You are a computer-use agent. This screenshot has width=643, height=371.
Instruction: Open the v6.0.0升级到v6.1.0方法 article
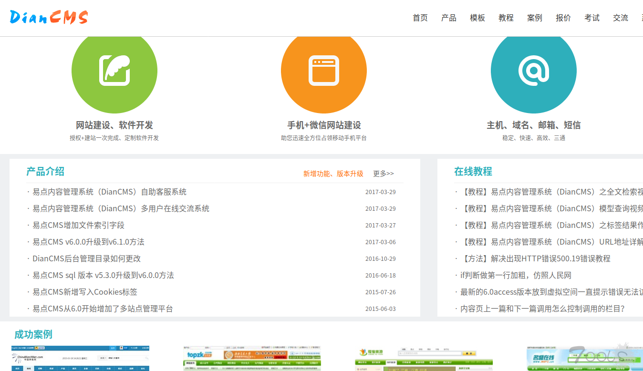pyautogui.click(x=88, y=242)
